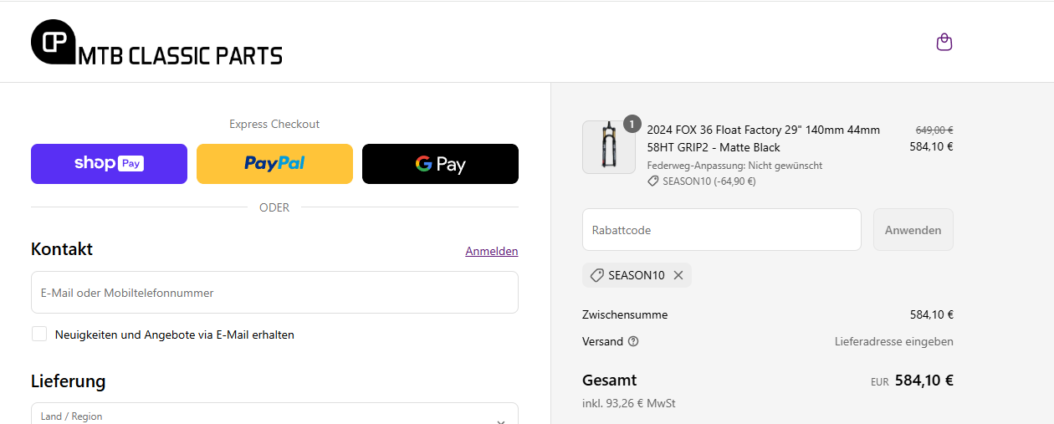Click the FOX 36 Float Factory product title
The height and width of the screenshot is (424, 1054).
(763, 138)
